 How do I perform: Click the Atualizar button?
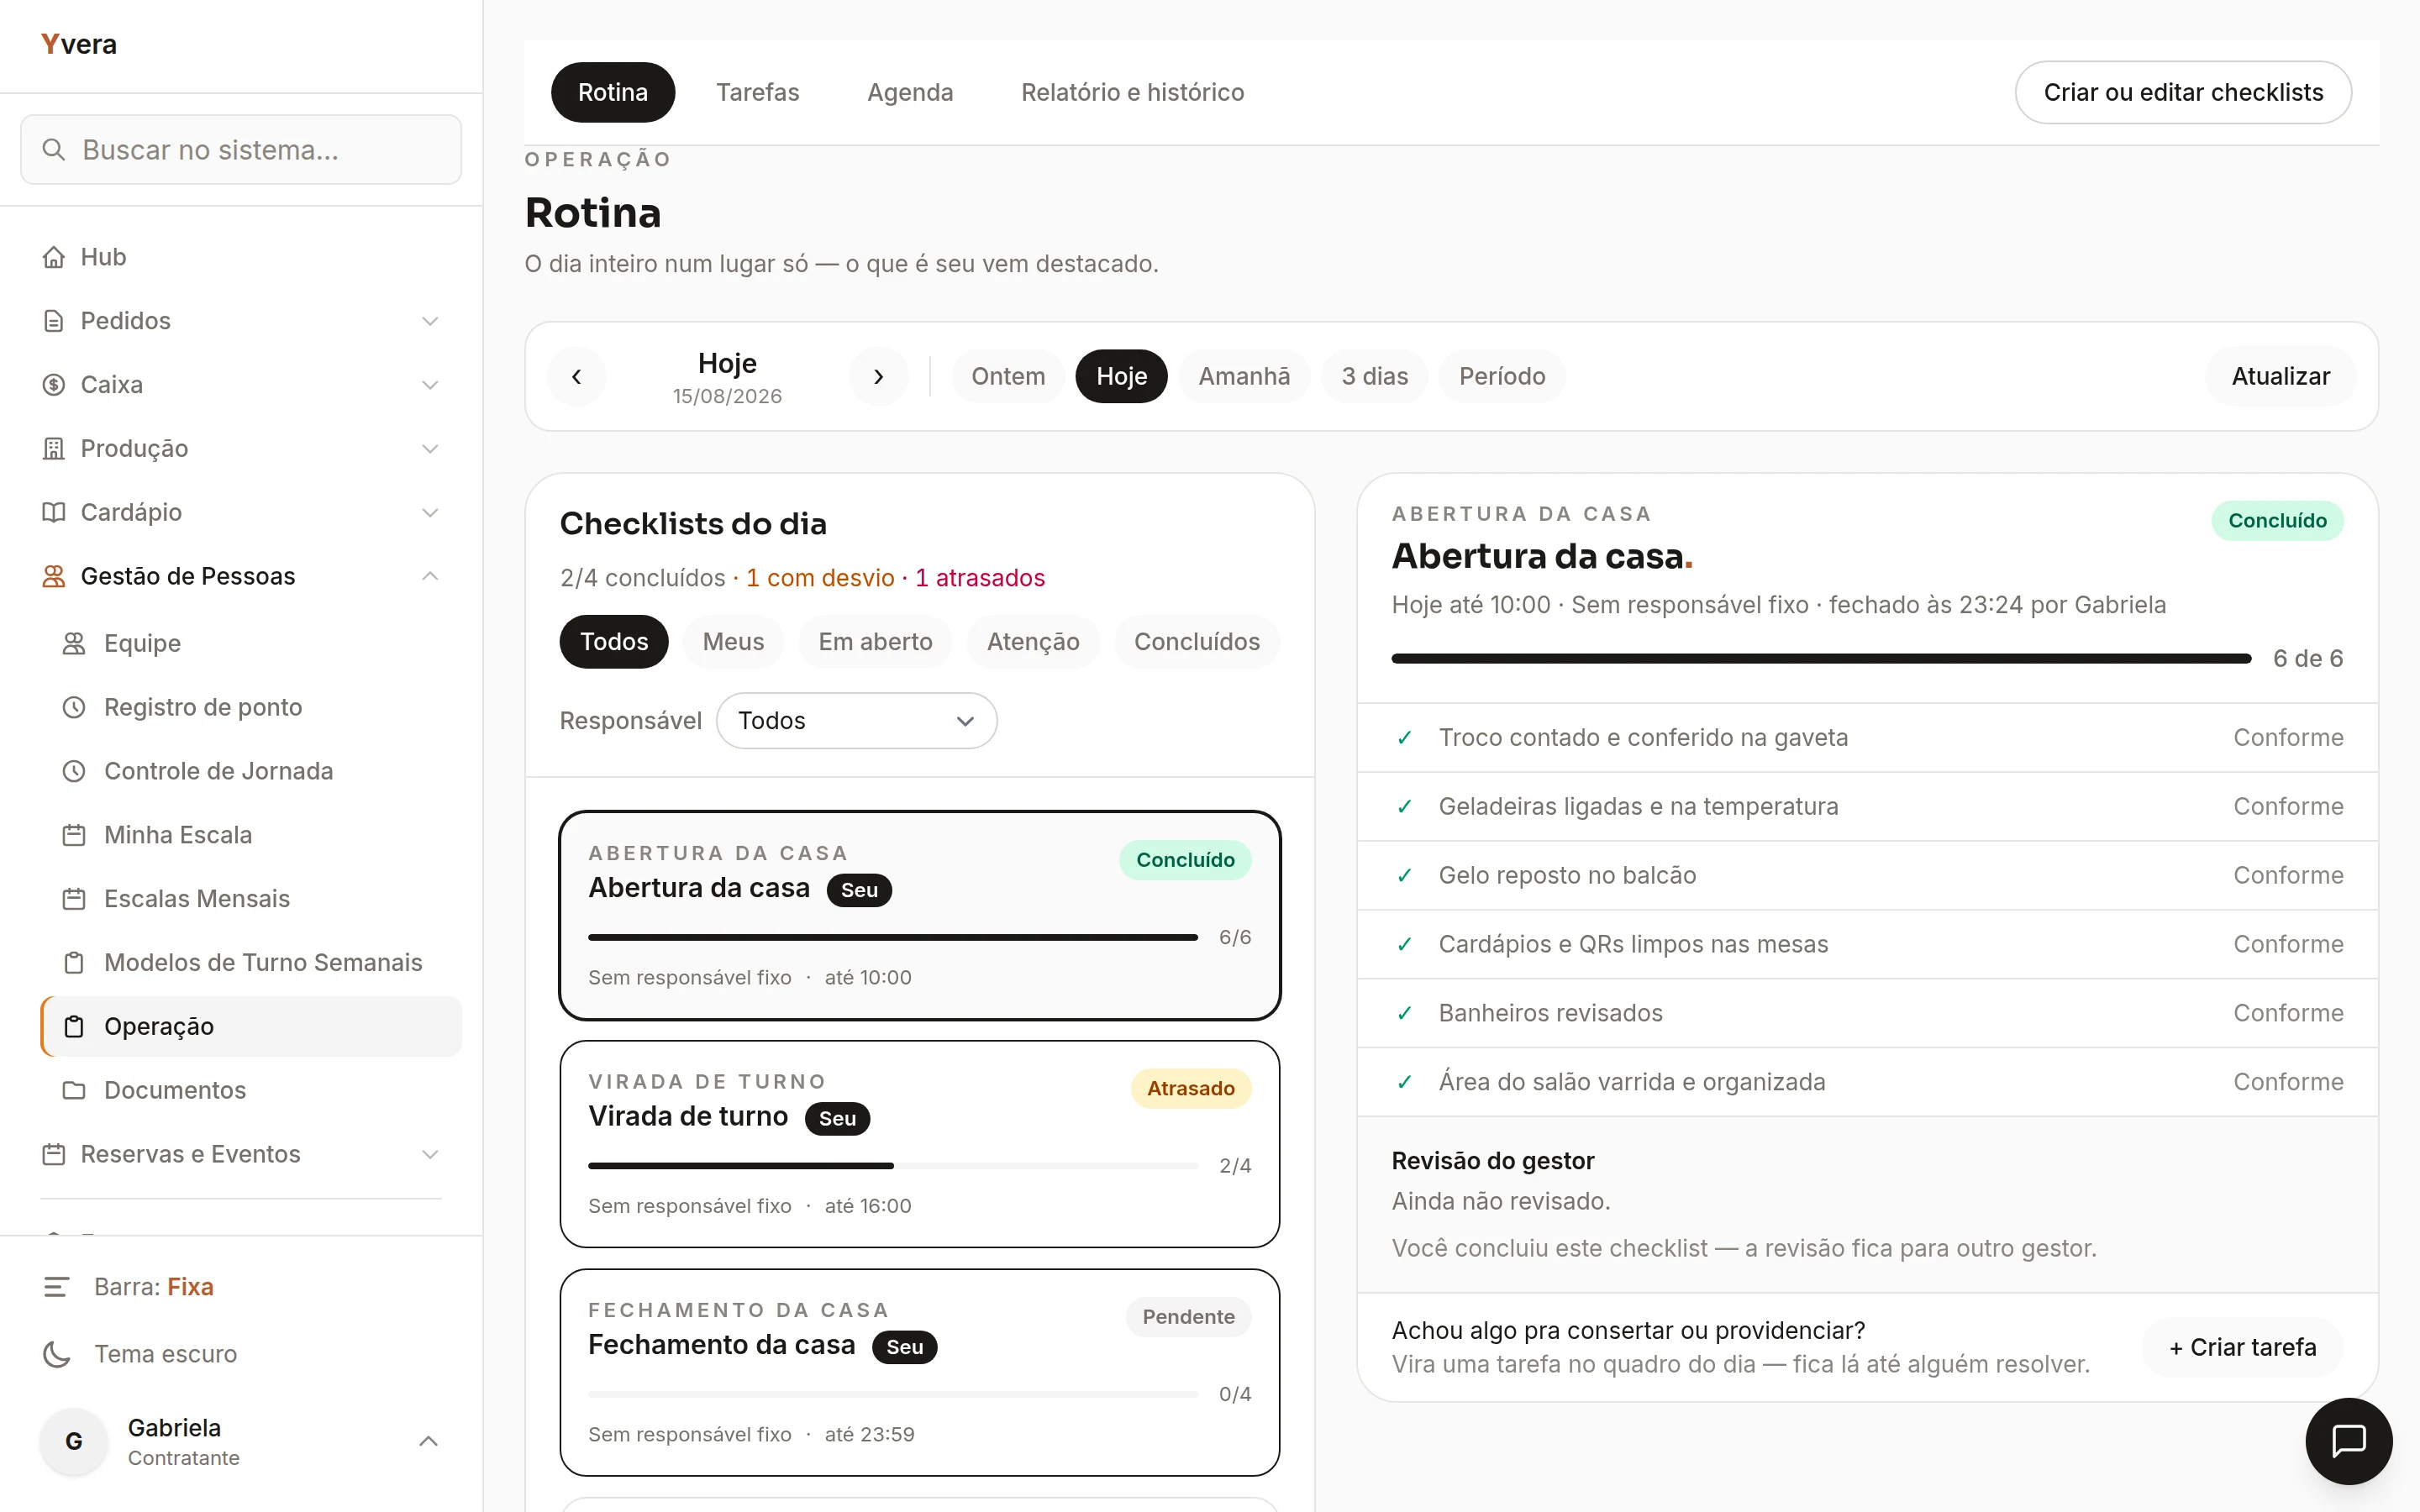[x=2280, y=377]
